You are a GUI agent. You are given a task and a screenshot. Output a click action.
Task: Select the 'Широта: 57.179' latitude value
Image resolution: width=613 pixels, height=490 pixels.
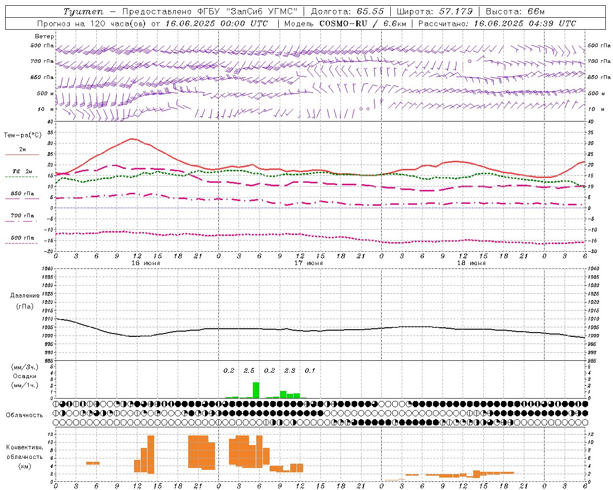coord(434,11)
